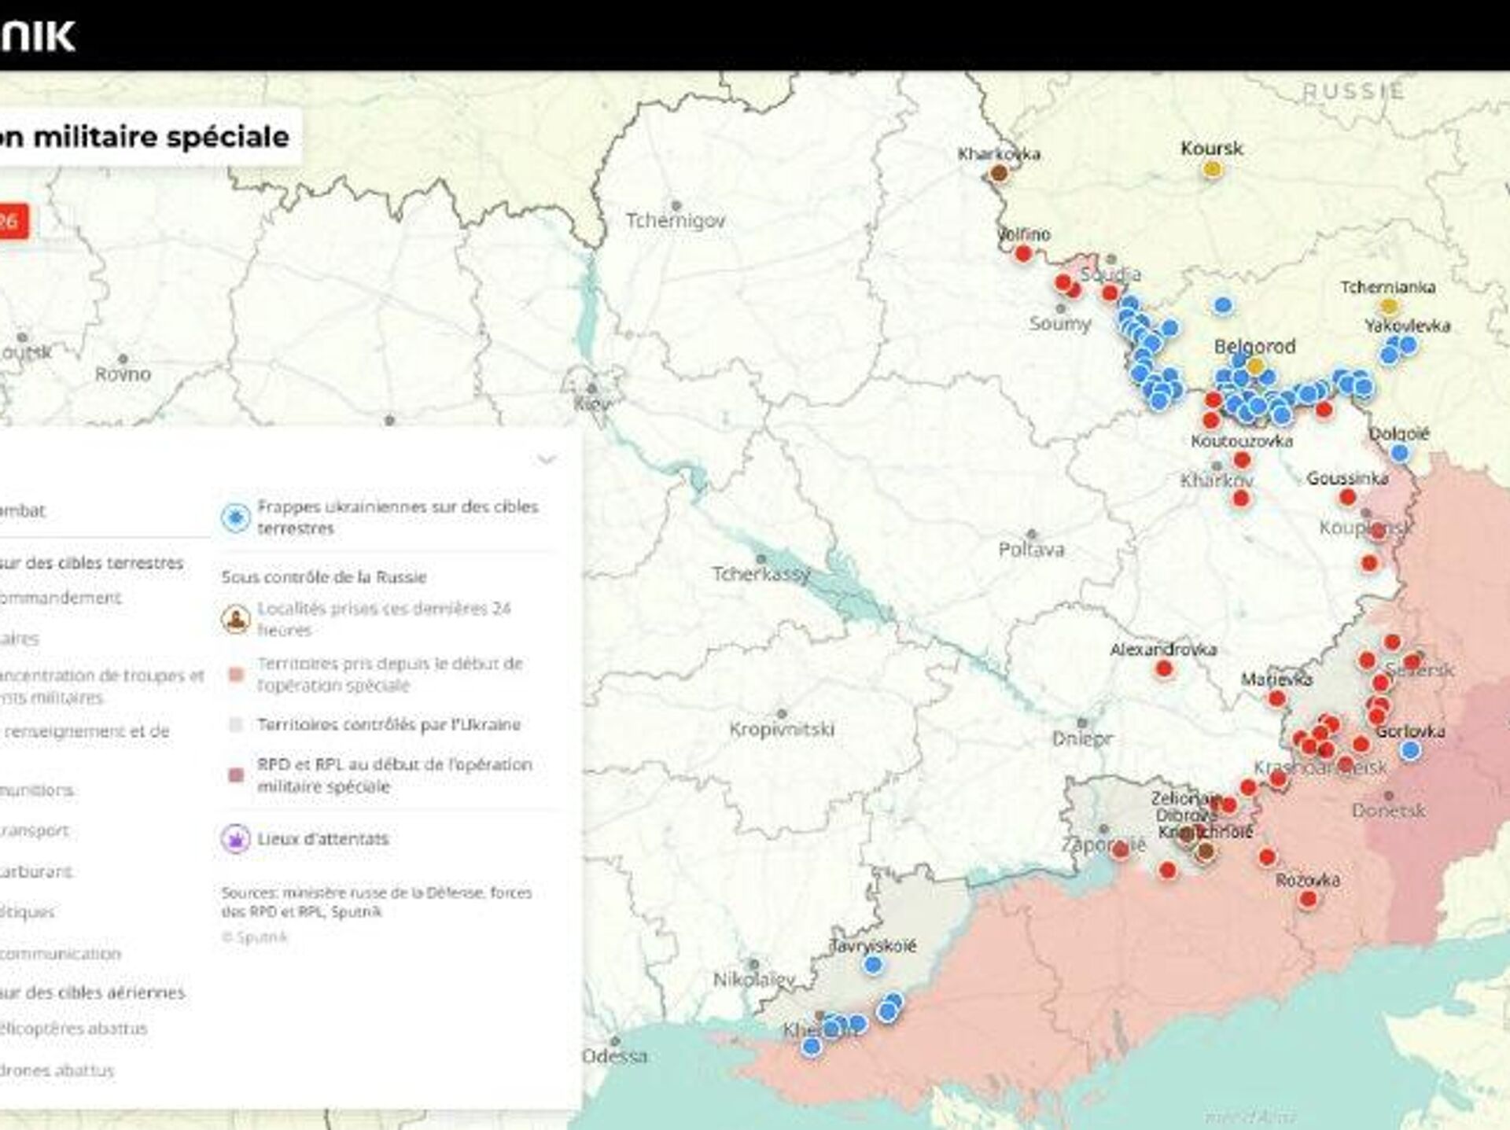Collapse the legend panel with the chevron
Image resolution: width=1510 pixels, height=1130 pixels.
pos(547,459)
